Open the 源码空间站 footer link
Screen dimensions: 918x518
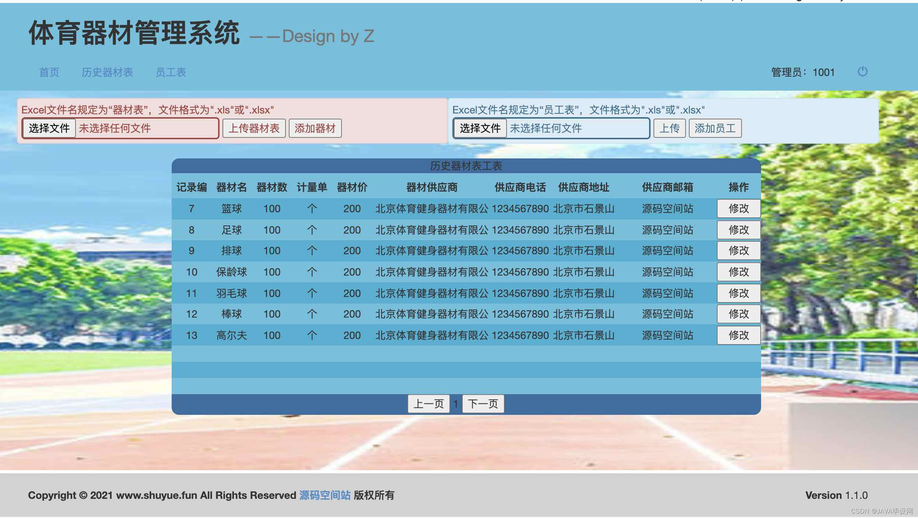[325, 495]
